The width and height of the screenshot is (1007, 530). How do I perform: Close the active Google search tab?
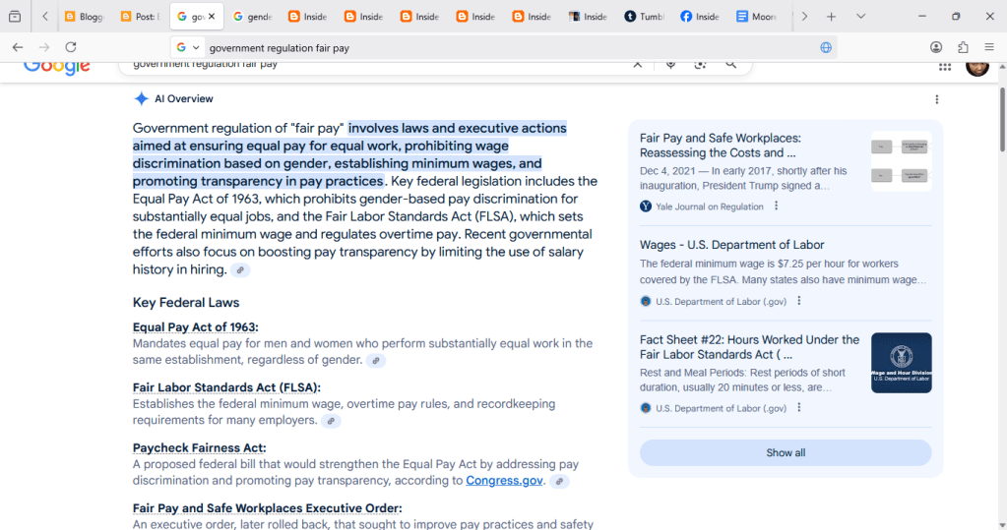[212, 17]
